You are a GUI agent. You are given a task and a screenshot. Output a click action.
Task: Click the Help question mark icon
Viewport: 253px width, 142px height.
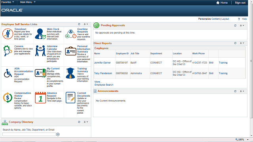point(239,19)
